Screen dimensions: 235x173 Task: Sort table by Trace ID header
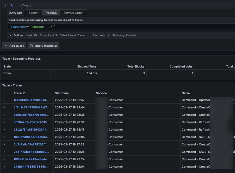[20, 93]
